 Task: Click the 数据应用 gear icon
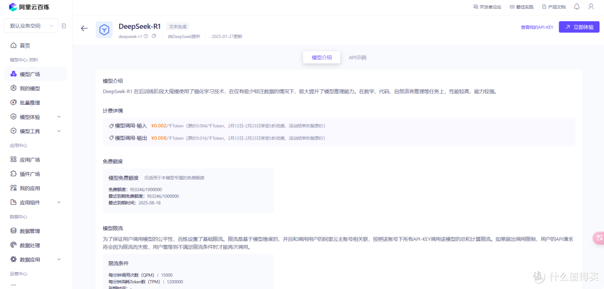(13, 259)
